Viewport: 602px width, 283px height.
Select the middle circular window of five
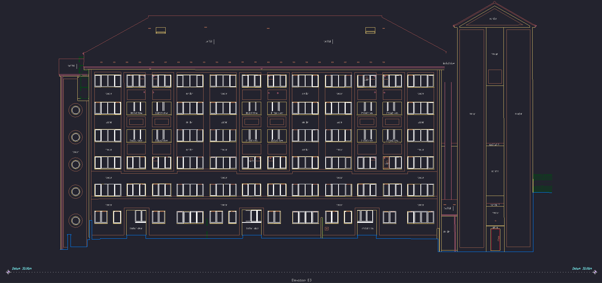75,165
